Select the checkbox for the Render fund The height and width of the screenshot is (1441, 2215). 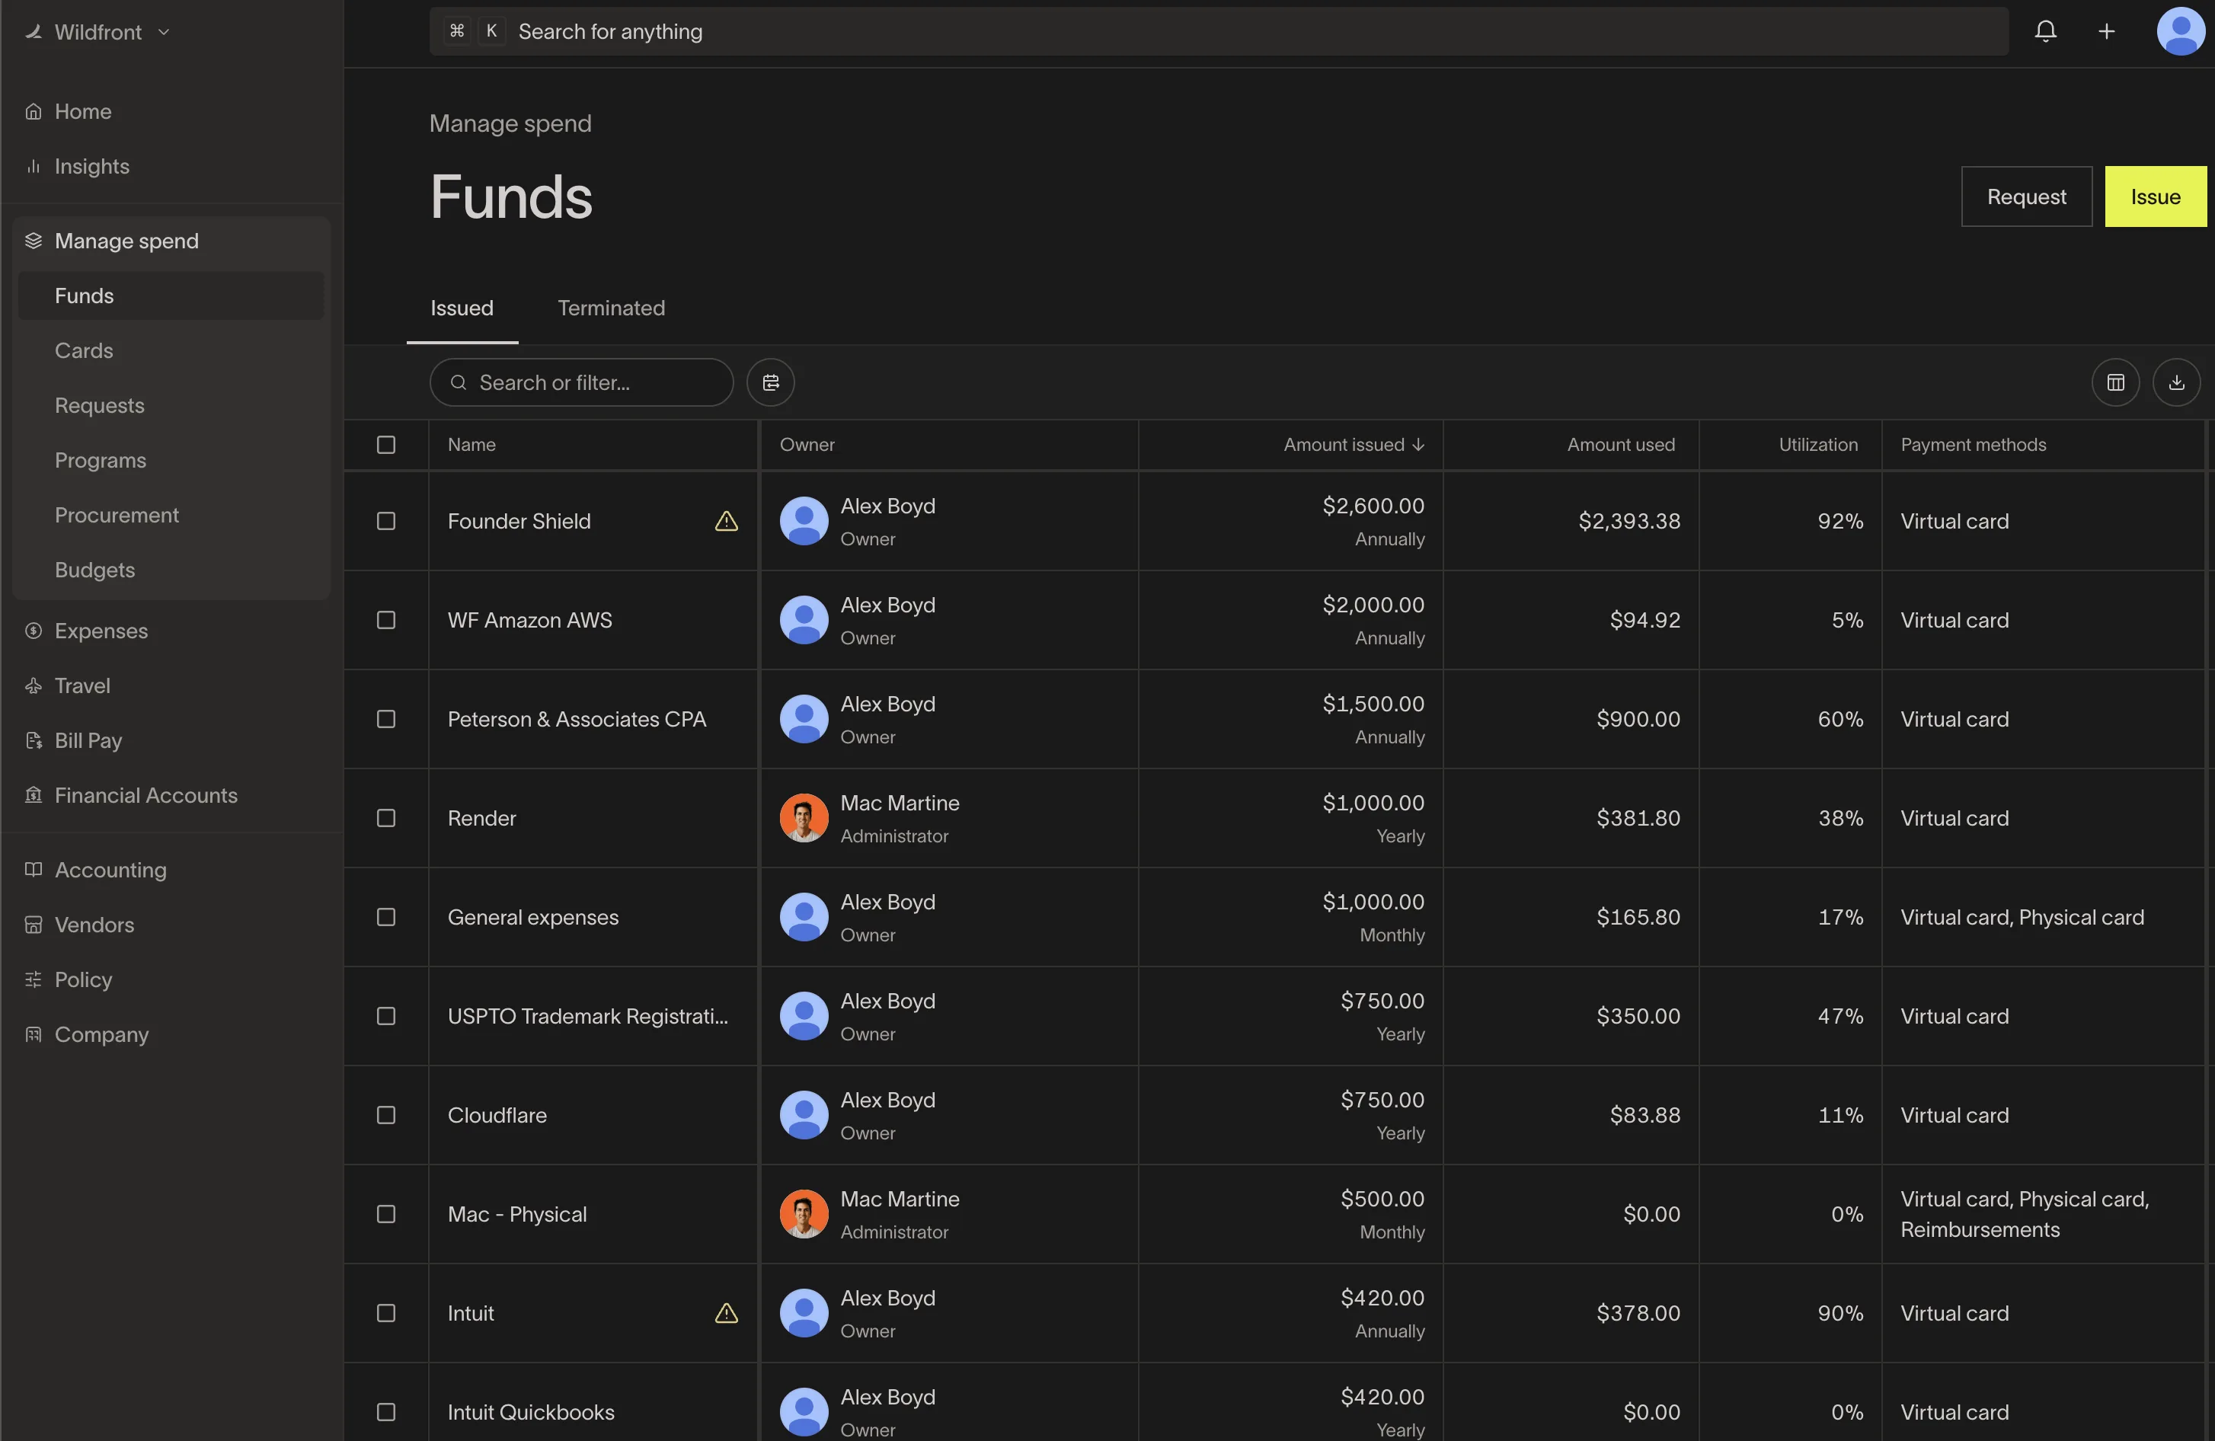386,817
